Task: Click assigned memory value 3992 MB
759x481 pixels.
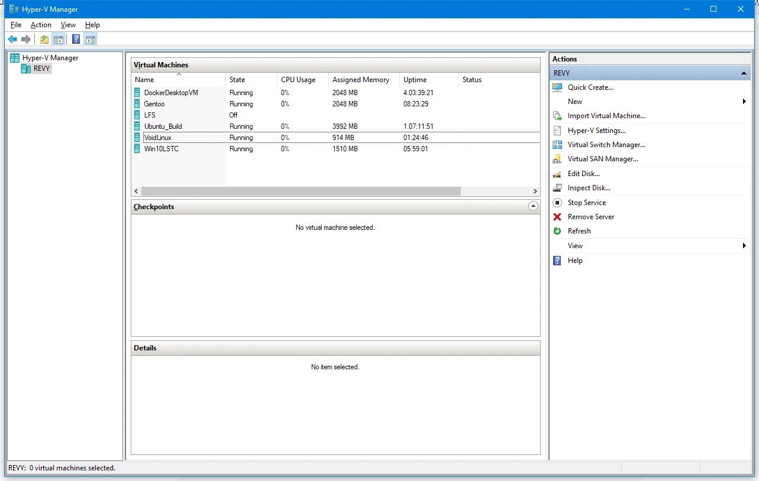Action: pos(345,126)
